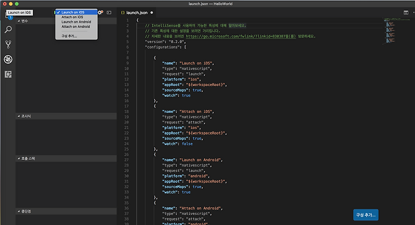Click the more actions ellipsis in editor
The image size is (415, 225).
(413, 13)
